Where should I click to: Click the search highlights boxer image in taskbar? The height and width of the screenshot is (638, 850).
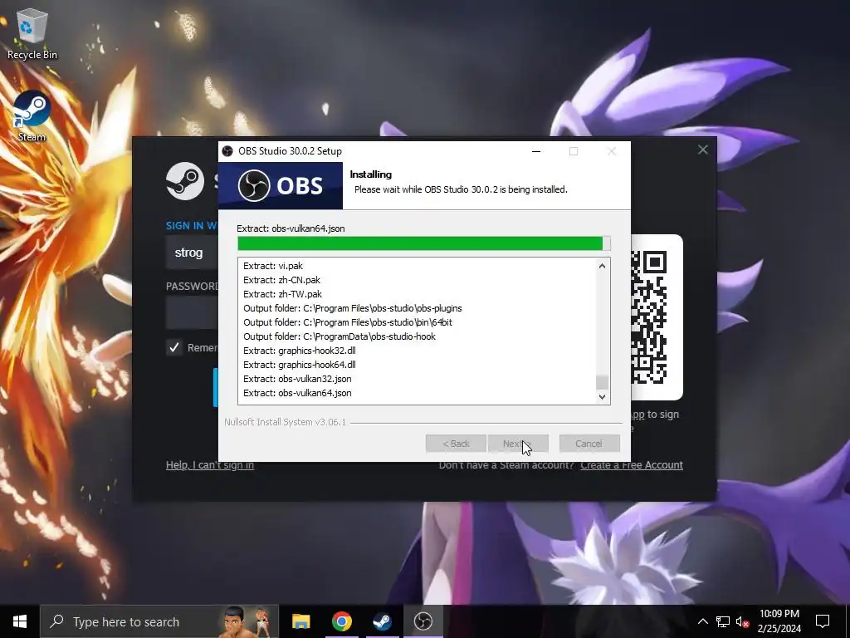pyautogui.click(x=247, y=621)
